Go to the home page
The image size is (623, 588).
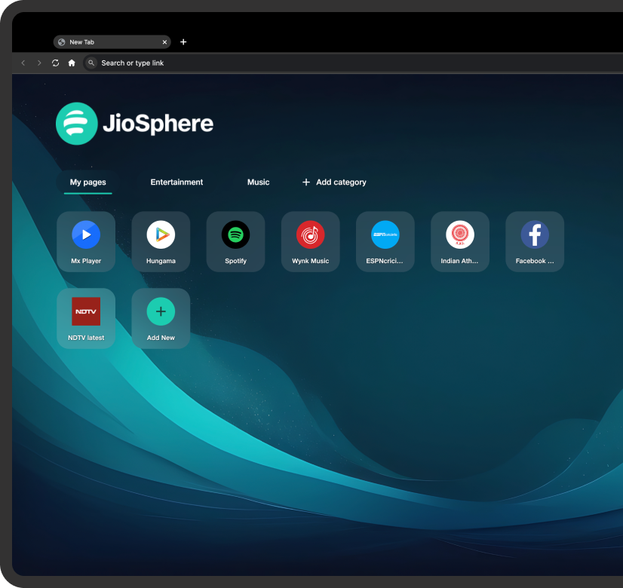point(72,63)
